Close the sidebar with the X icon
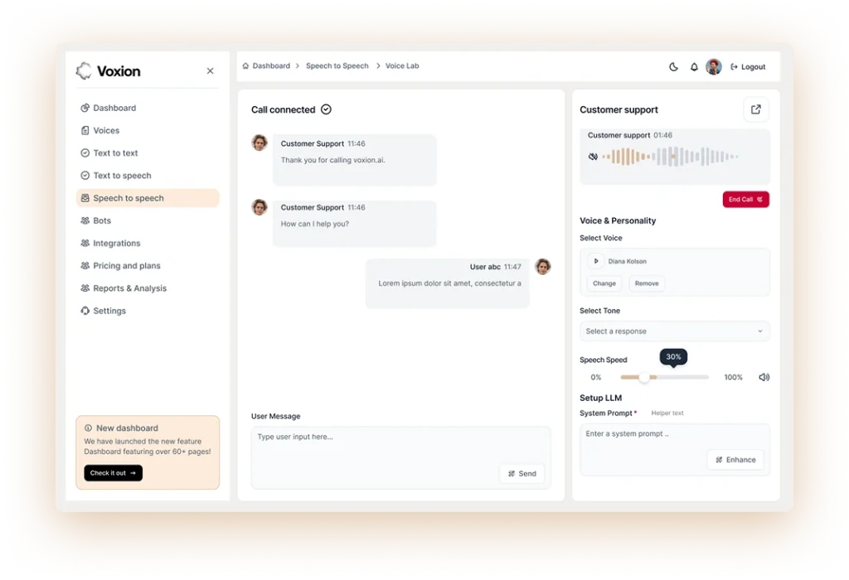Image resolution: width=849 pixels, height=580 pixels. pyautogui.click(x=210, y=71)
